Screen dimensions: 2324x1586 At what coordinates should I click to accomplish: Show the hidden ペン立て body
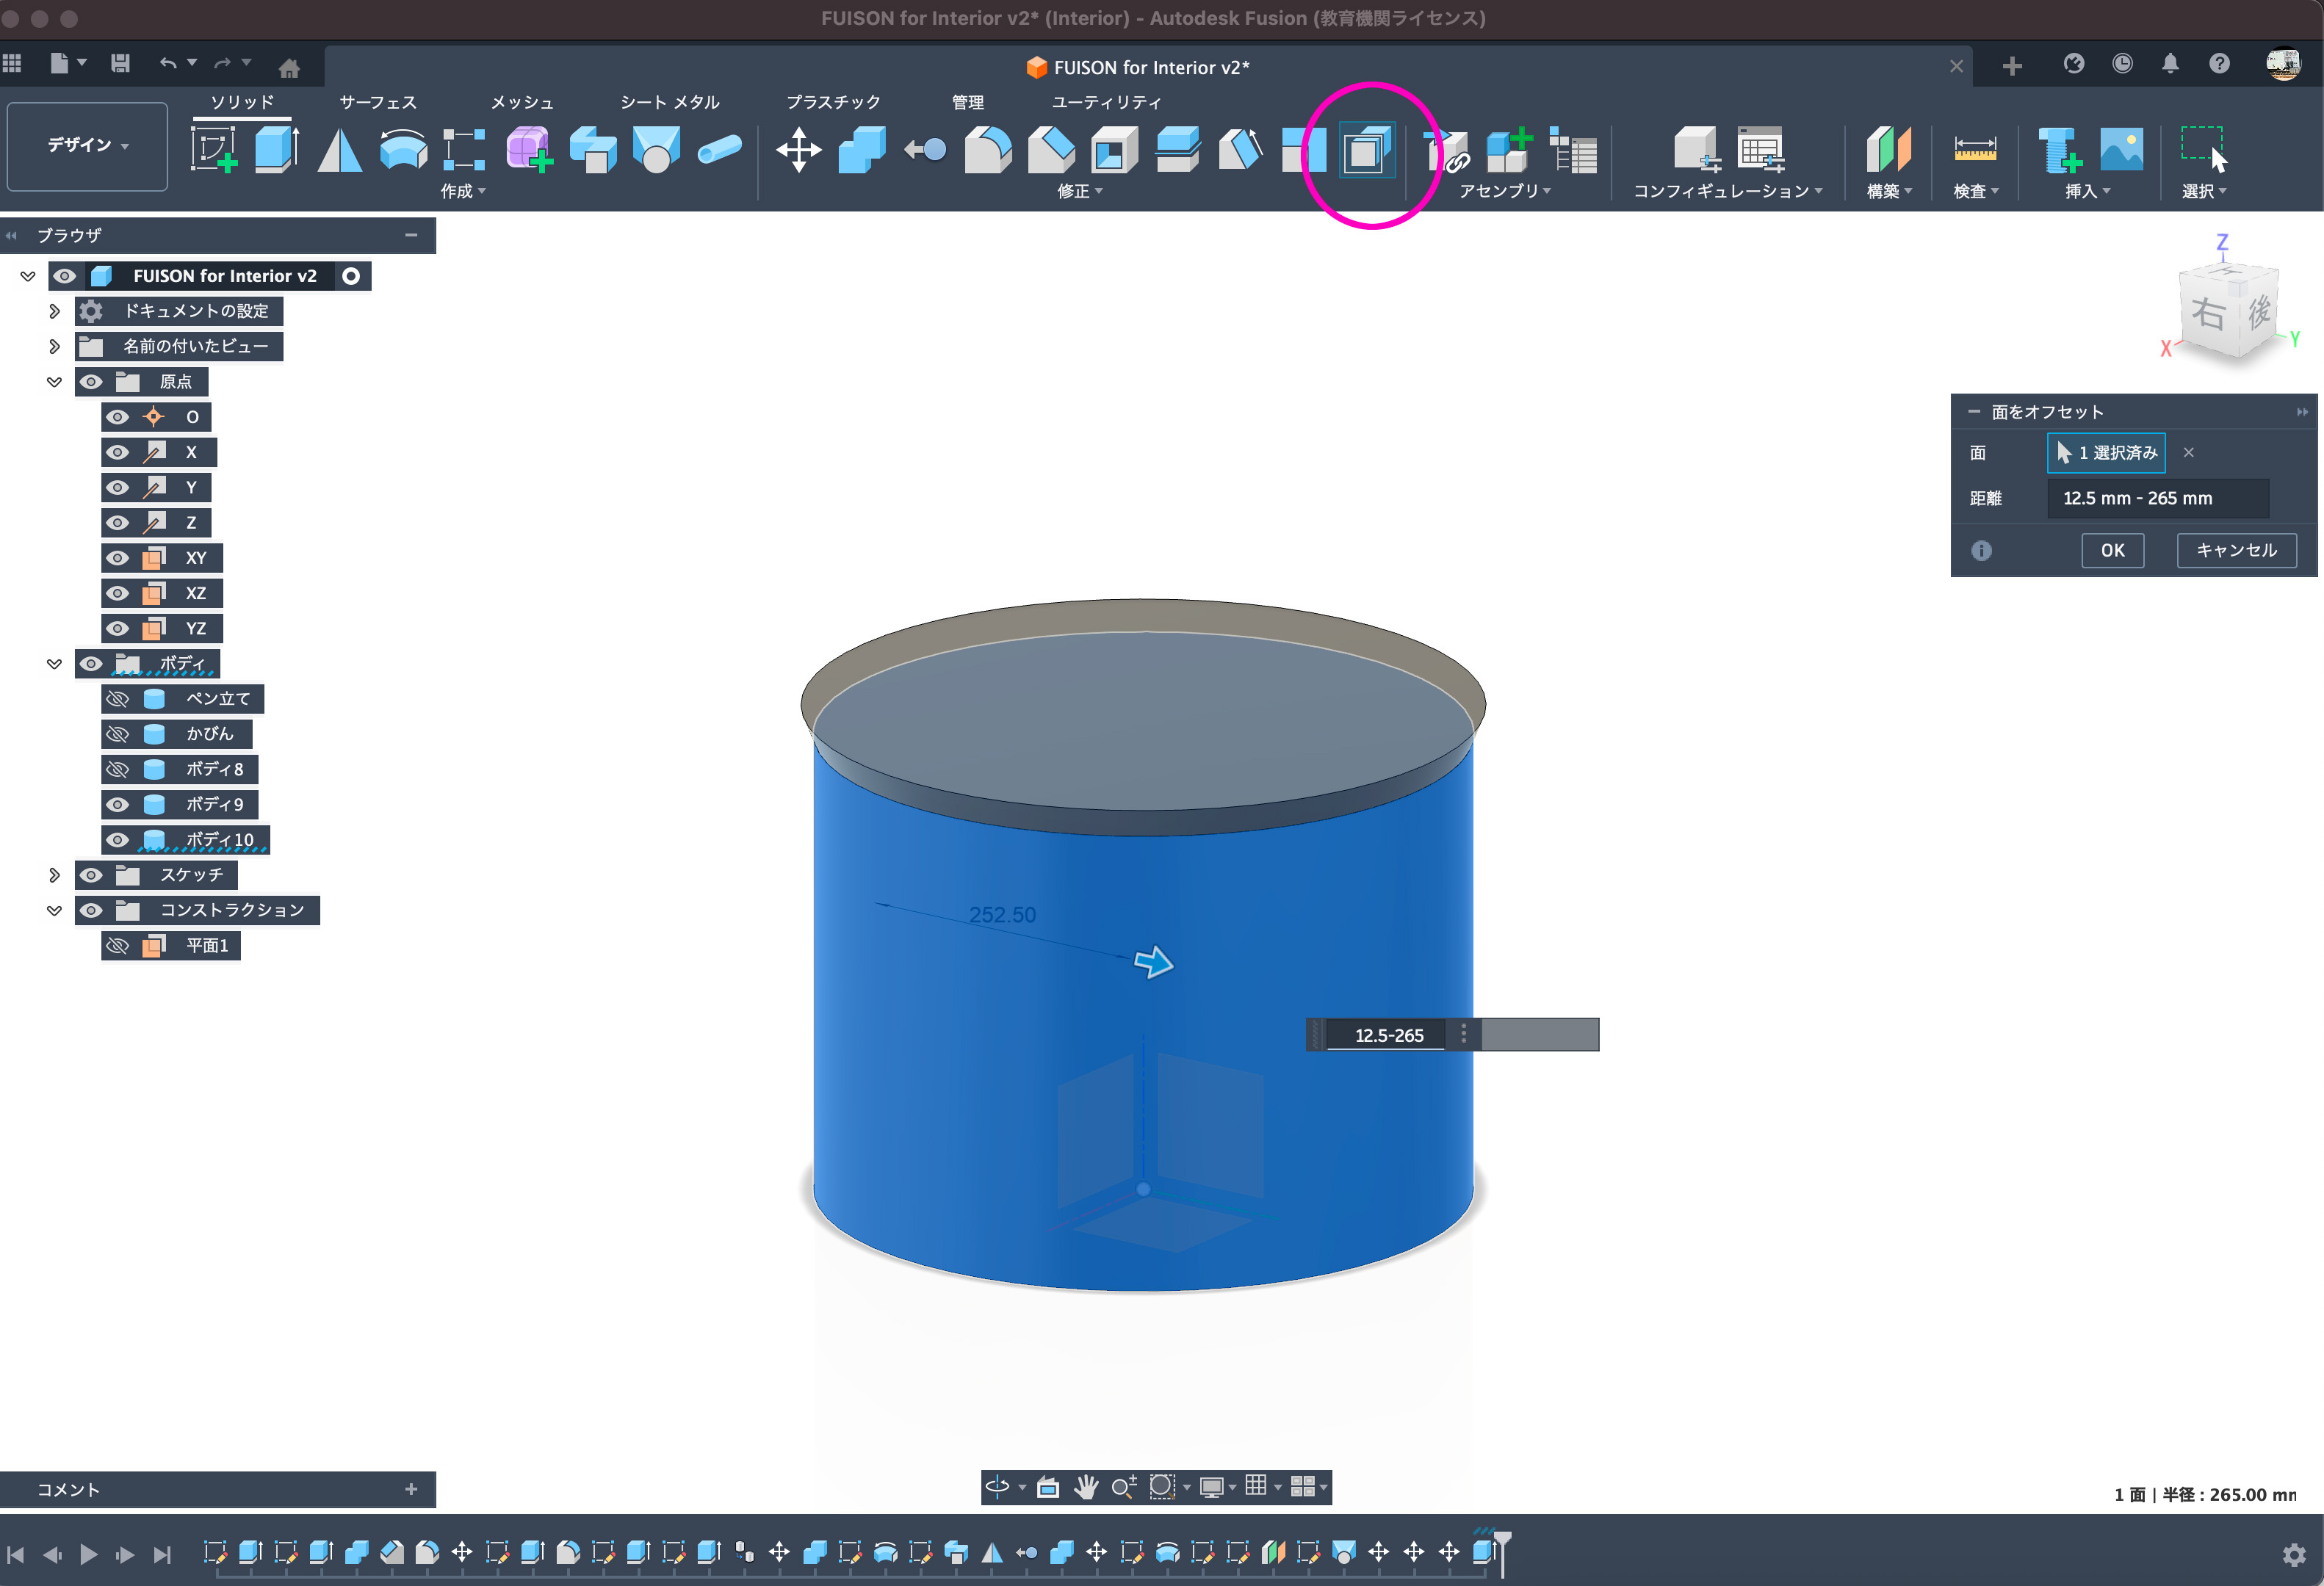point(118,698)
